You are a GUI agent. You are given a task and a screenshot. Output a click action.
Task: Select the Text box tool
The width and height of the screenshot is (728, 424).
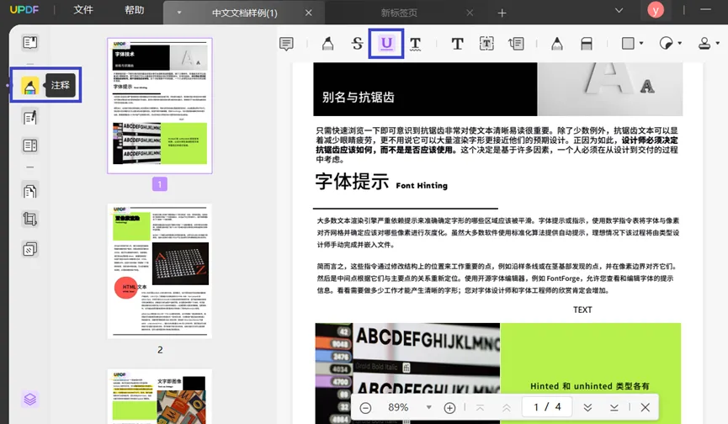tap(486, 44)
